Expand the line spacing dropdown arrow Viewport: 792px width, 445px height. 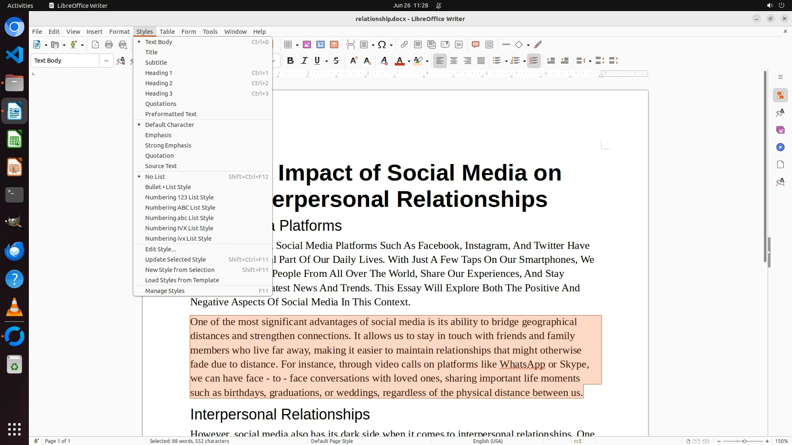coord(590,61)
